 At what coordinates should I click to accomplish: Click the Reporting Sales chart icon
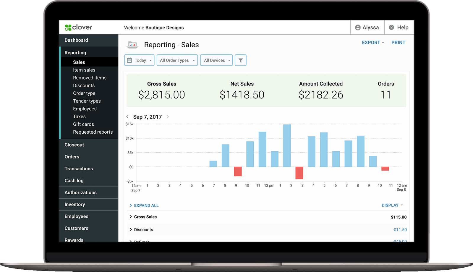click(x=132, y=45)
